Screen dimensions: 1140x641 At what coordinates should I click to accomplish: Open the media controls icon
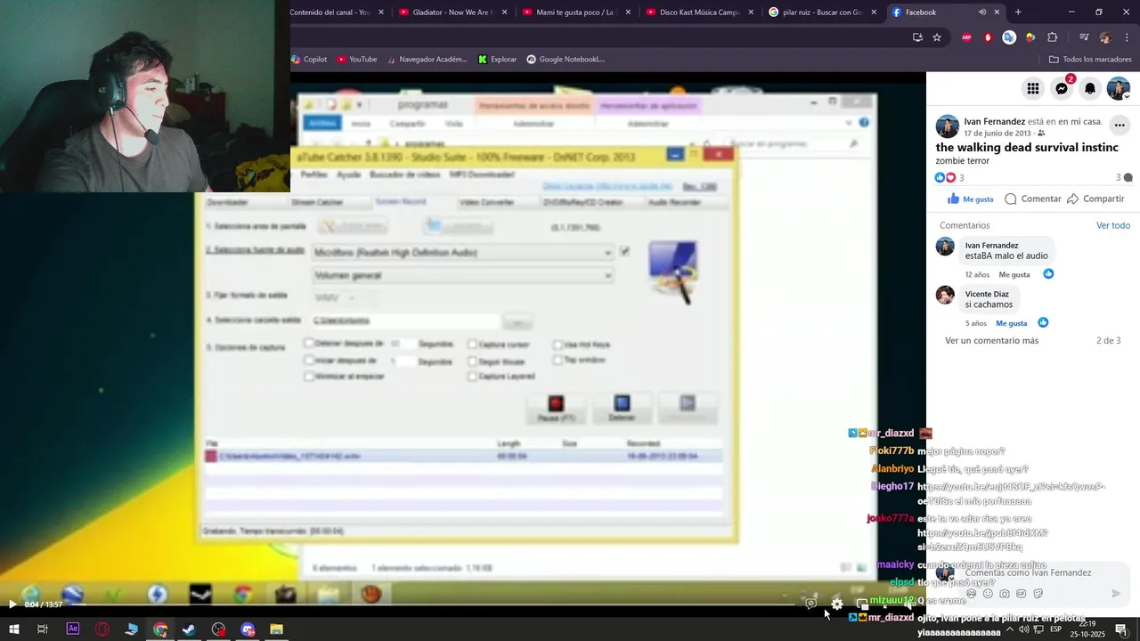coord(1084,37)
